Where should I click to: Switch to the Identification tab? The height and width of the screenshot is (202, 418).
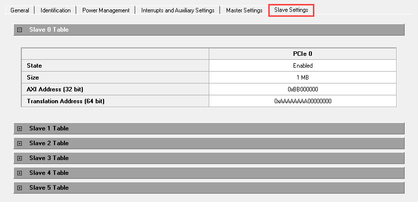point(56,10)
